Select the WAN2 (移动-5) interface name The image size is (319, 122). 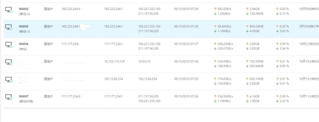tap(24, 11)
